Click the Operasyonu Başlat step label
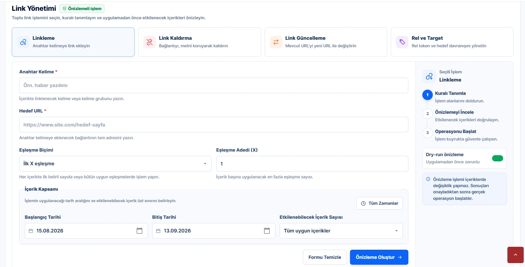525x267 pixels. click(x=456, y=131)
